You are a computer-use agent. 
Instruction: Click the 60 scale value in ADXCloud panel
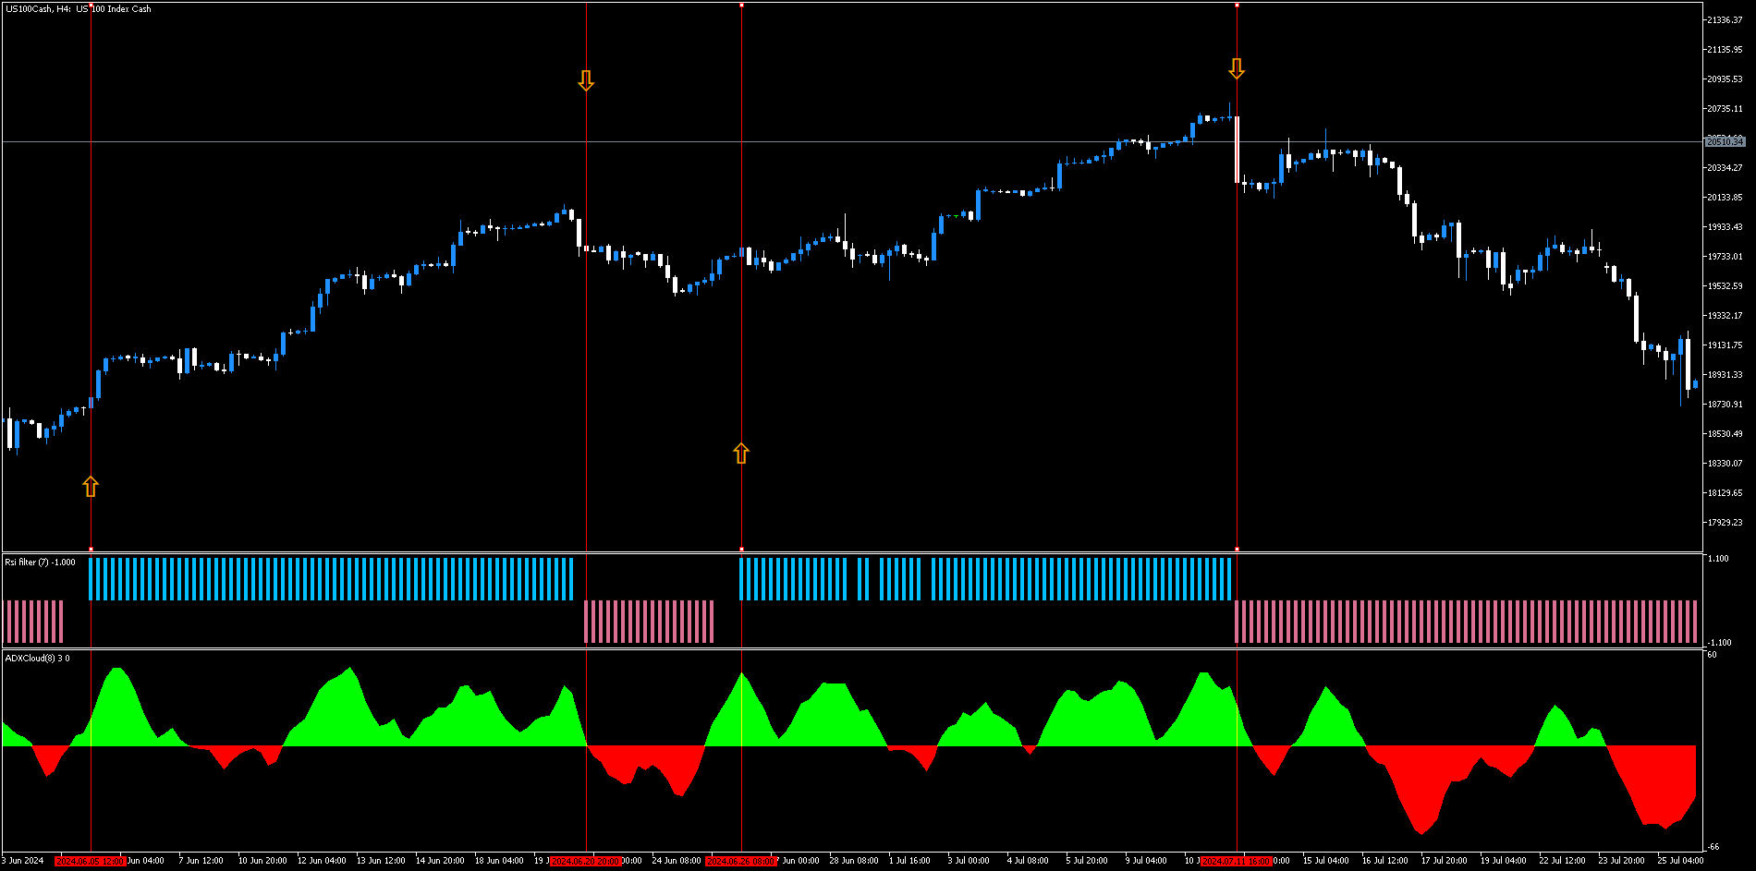[x=1713, y=655]
